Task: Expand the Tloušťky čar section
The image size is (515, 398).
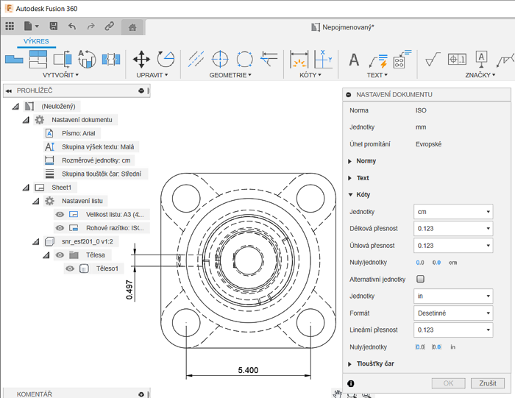Action: [x=350, y=364]
